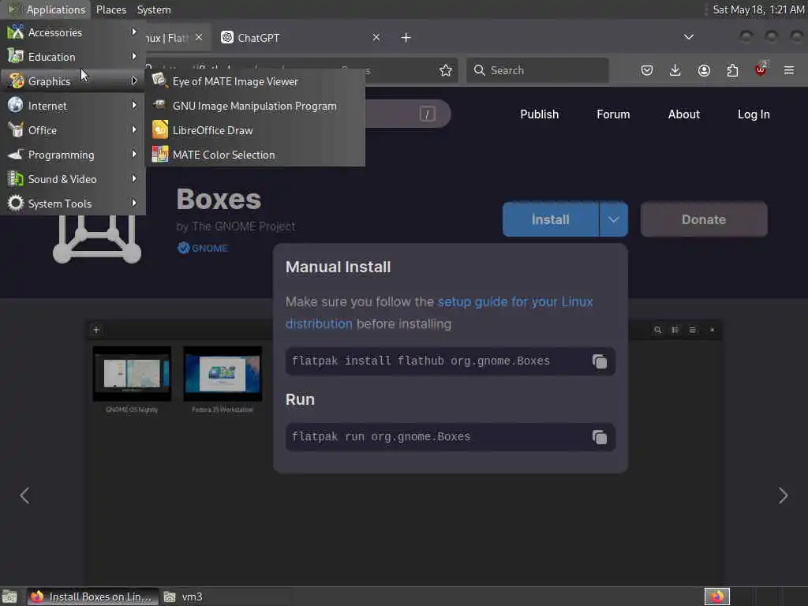This screenshot has width=808, height=606.
Task: Open the About page link
Action: [x=684, y=114]
